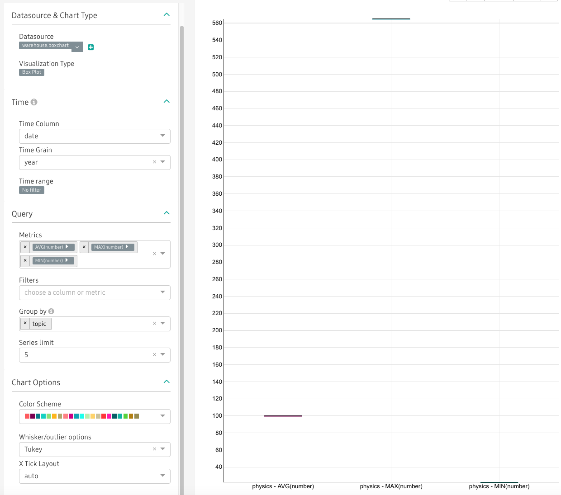Open the Series limit dropdown arrow
The image size is (561, 495).
click(x=163, y=354)
